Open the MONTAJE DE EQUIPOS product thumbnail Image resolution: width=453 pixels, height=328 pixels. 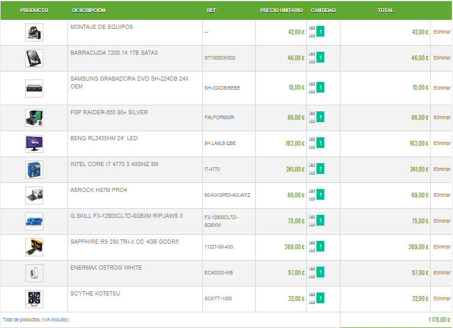pos(34,32)
